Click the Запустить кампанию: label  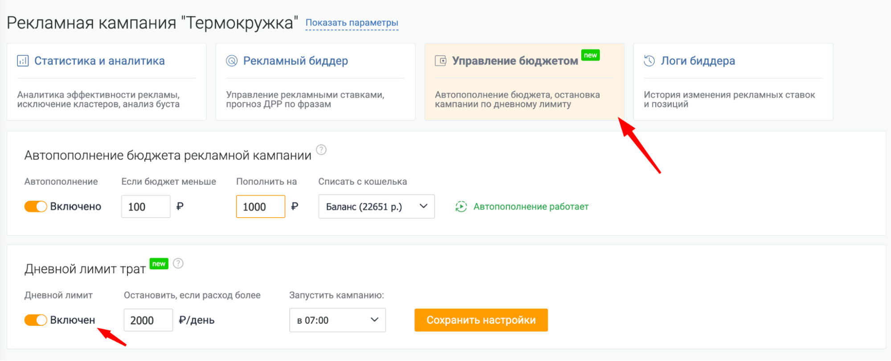click(337, 295)
